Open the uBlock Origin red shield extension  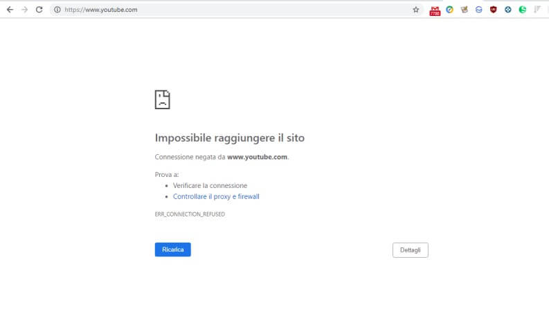494,10
